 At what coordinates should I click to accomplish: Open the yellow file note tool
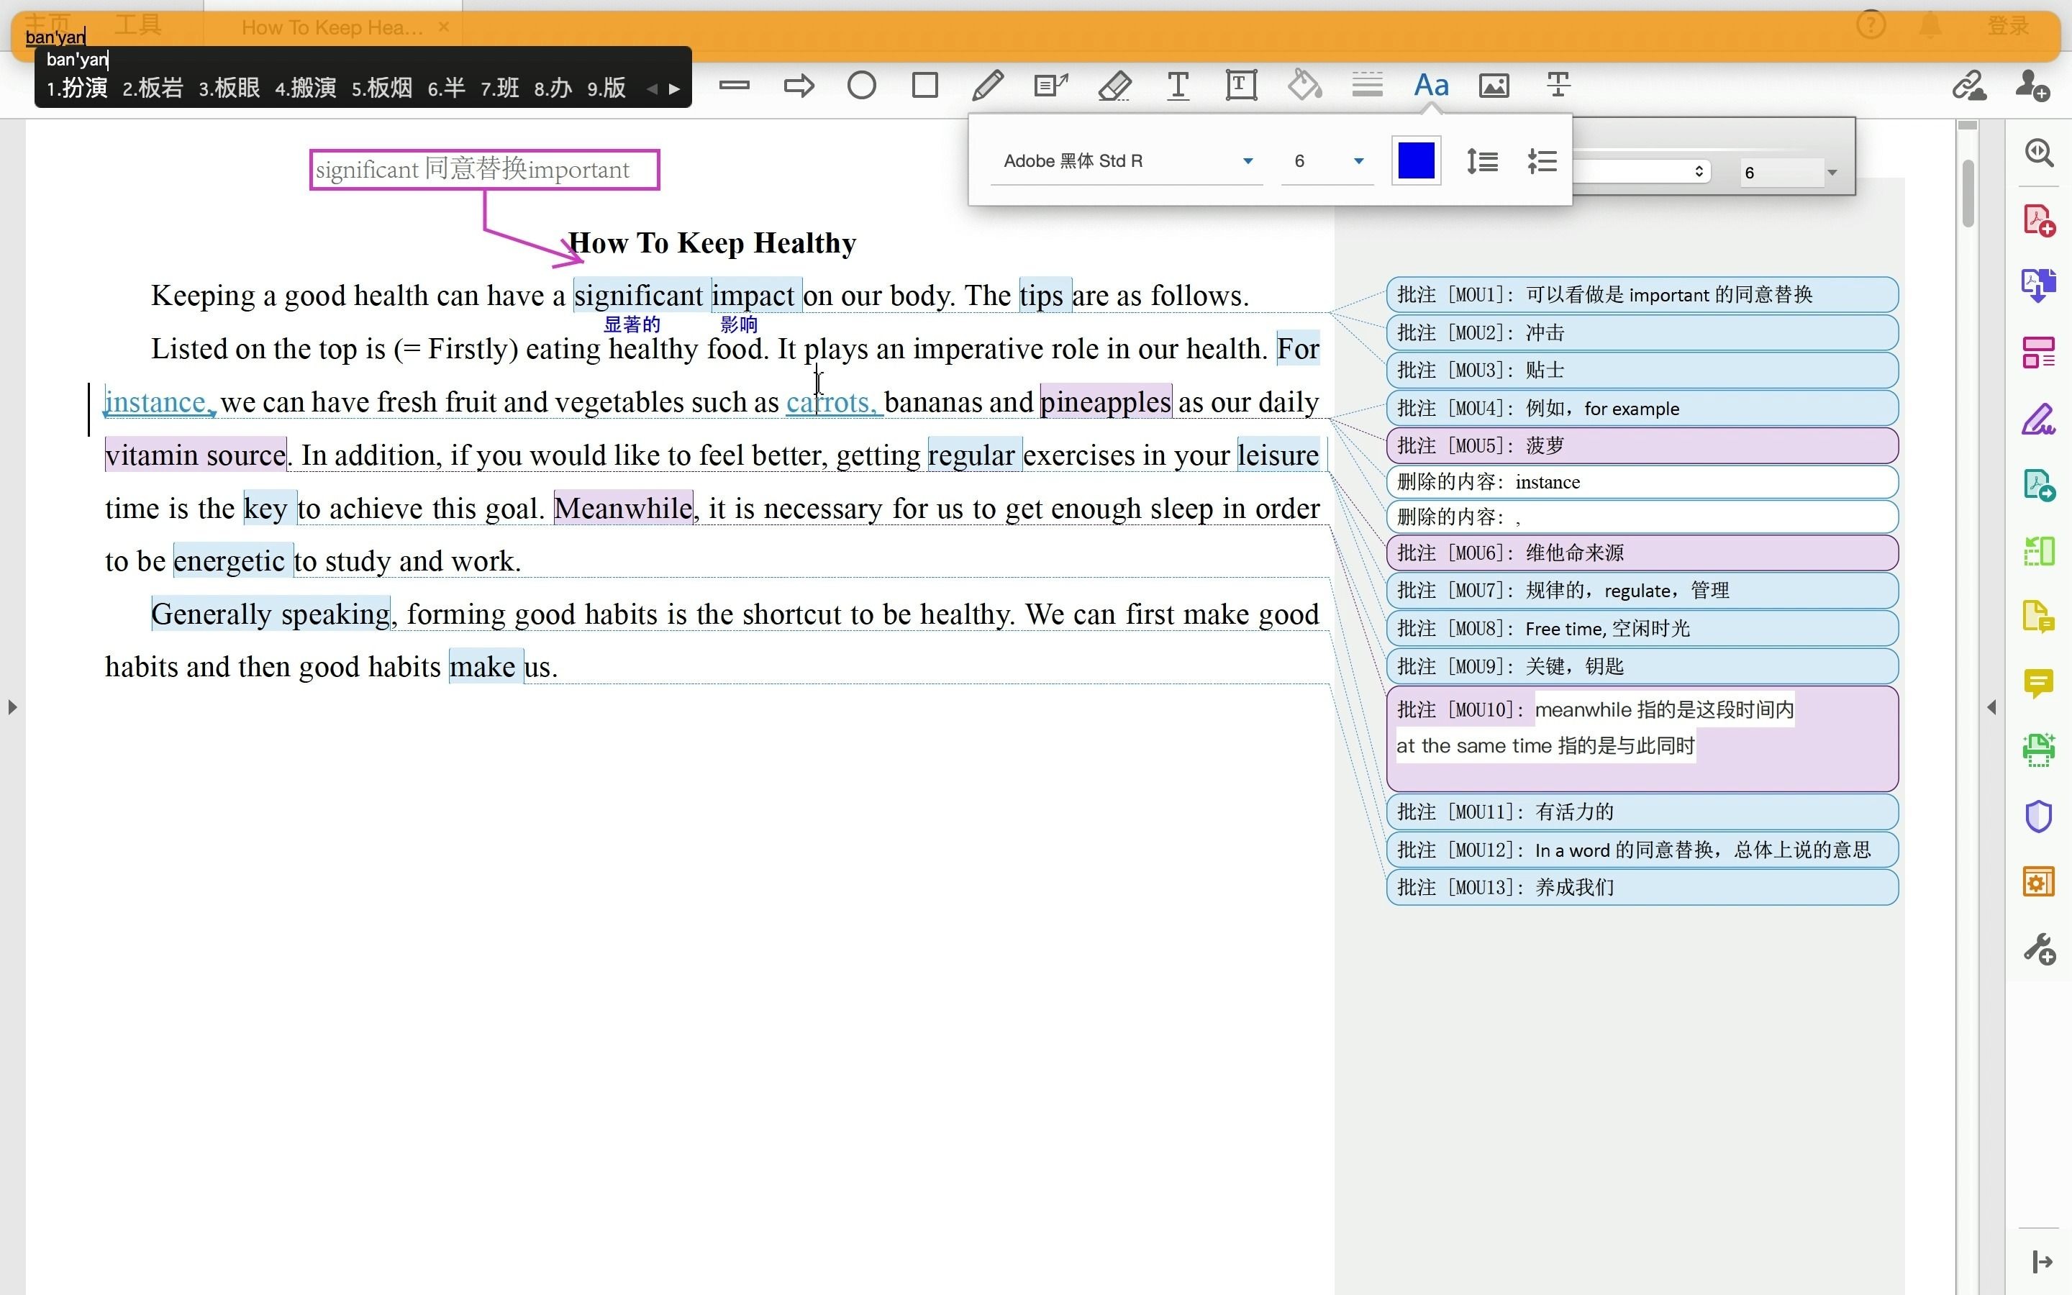pyautogui.click(x=2039, y=617)
